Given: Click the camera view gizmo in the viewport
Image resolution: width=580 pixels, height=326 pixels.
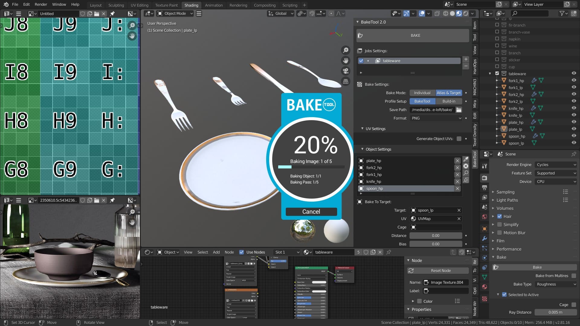Looking at the screenshot, I should tap(346, 71).
